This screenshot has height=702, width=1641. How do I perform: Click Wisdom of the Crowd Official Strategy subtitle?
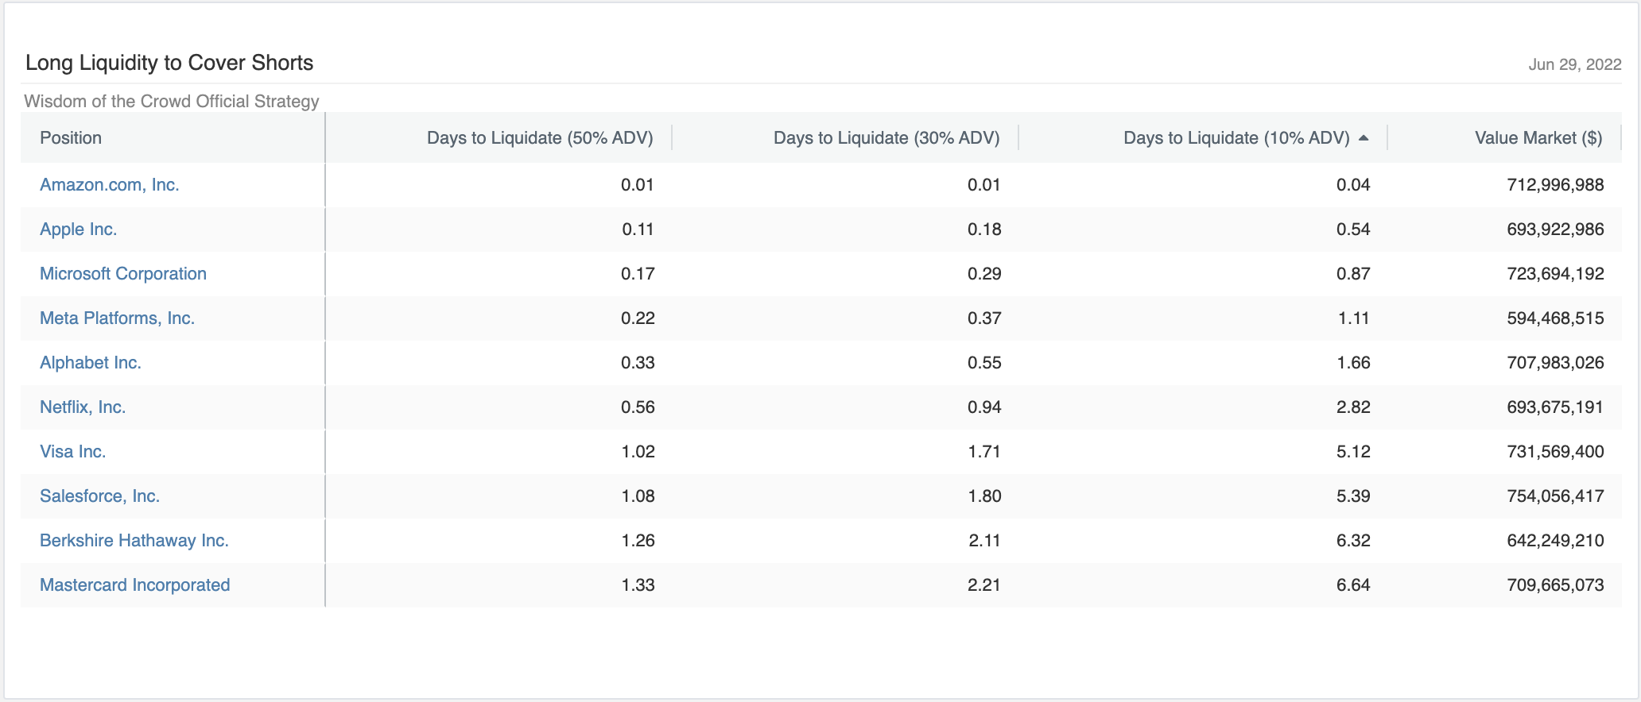coord(172,102)
